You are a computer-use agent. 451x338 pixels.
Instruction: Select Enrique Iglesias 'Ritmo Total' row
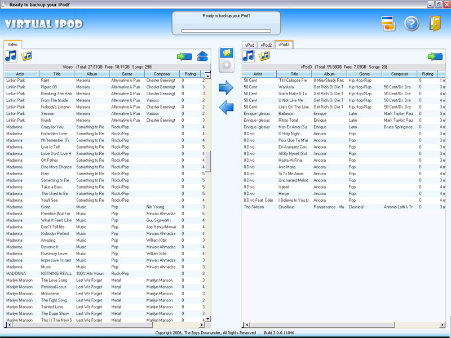(344, 120)
